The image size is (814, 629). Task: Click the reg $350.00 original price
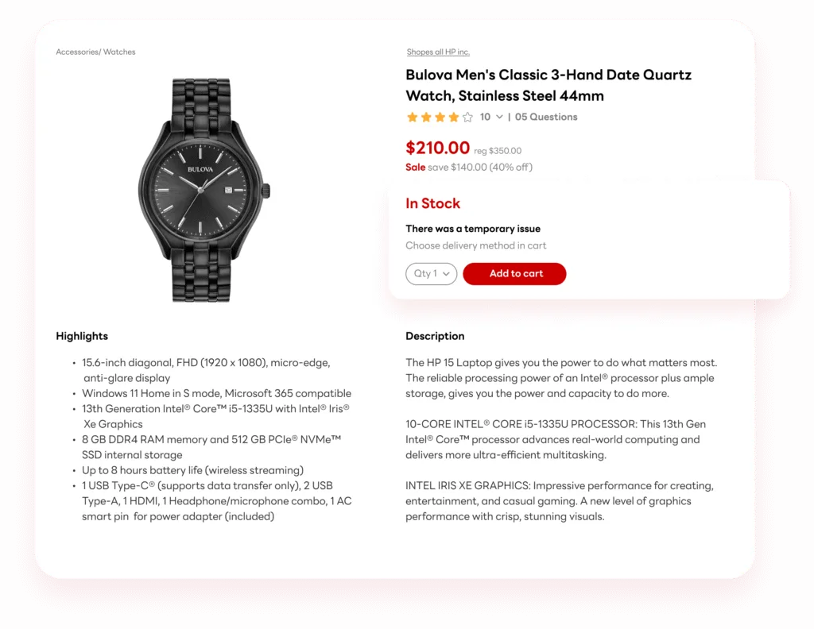tap(498, 151)
